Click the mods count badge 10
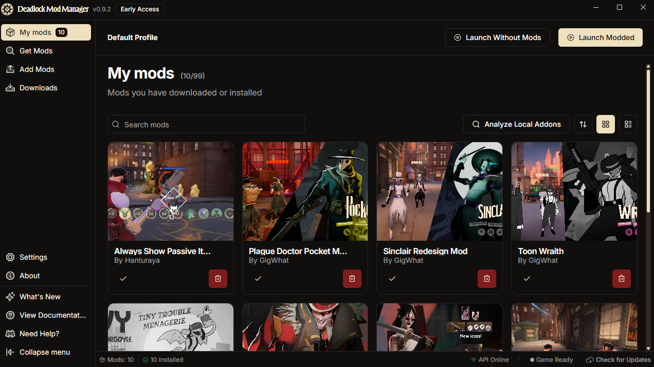Viewport: 654px width, 367px height. 61,32
